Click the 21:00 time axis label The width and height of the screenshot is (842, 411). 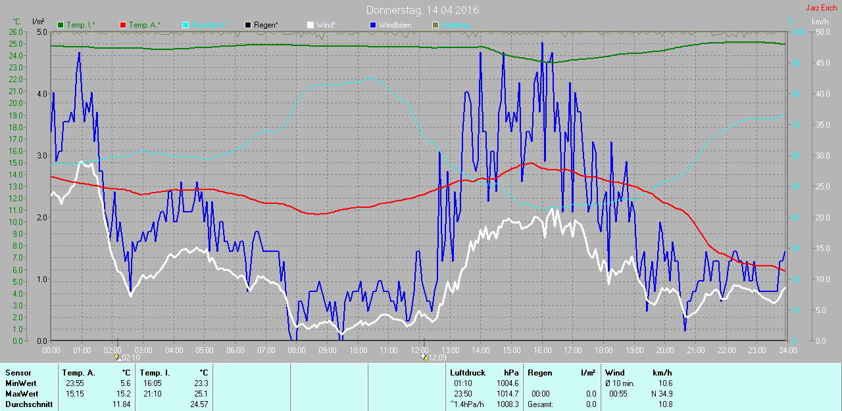pos(695,350)
